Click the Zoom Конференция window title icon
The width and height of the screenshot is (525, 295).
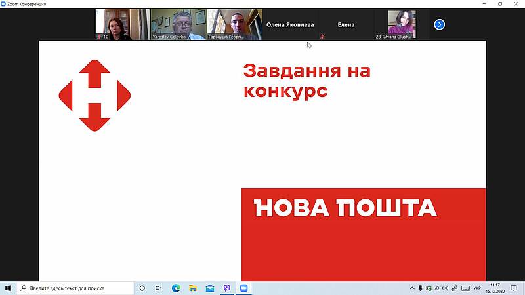click(x=3, y=4)
